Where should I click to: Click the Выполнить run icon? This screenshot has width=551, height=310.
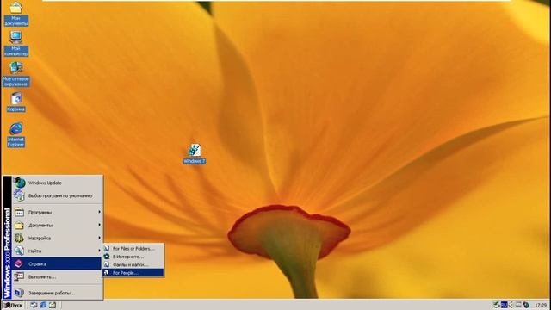[19, 276]
